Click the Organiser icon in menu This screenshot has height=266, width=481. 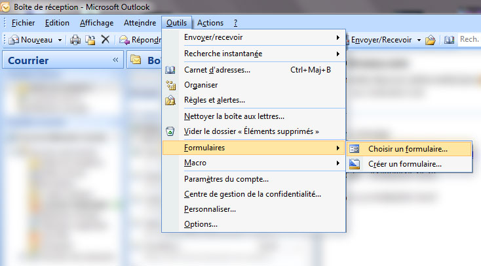[170, 85]
